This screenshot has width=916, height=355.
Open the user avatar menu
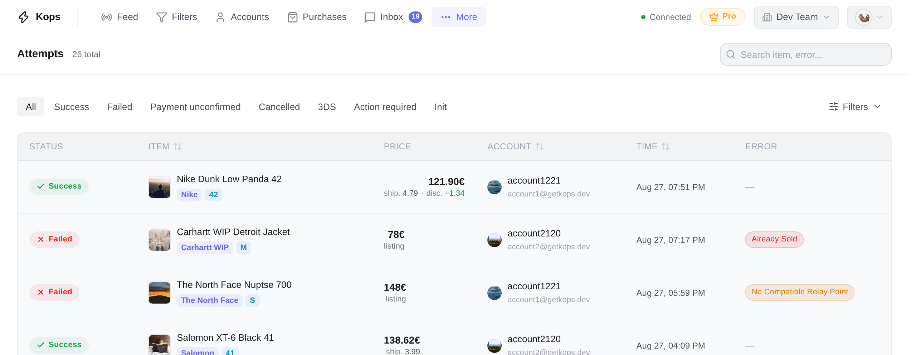click(x=869, y=17)
